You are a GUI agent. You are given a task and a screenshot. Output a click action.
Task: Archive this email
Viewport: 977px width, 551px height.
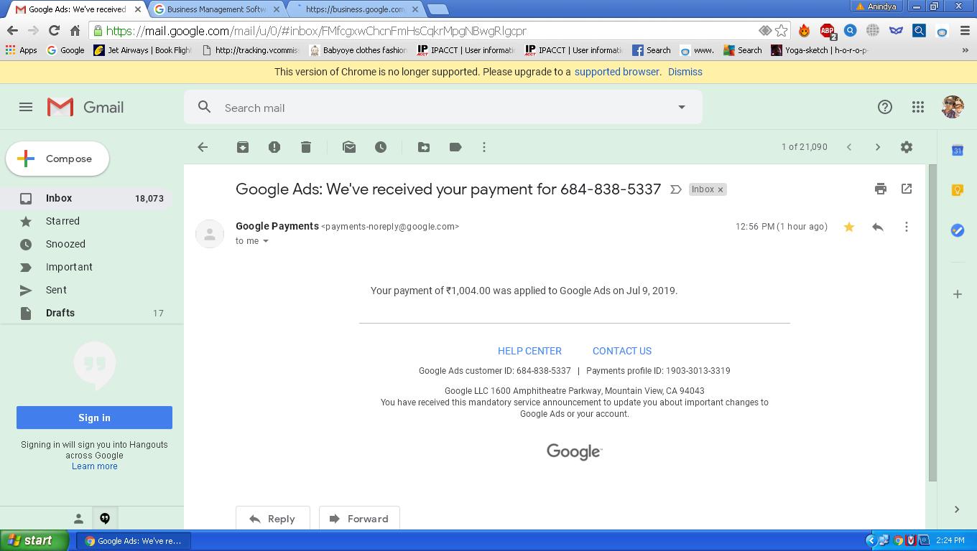tap(243, 147)
